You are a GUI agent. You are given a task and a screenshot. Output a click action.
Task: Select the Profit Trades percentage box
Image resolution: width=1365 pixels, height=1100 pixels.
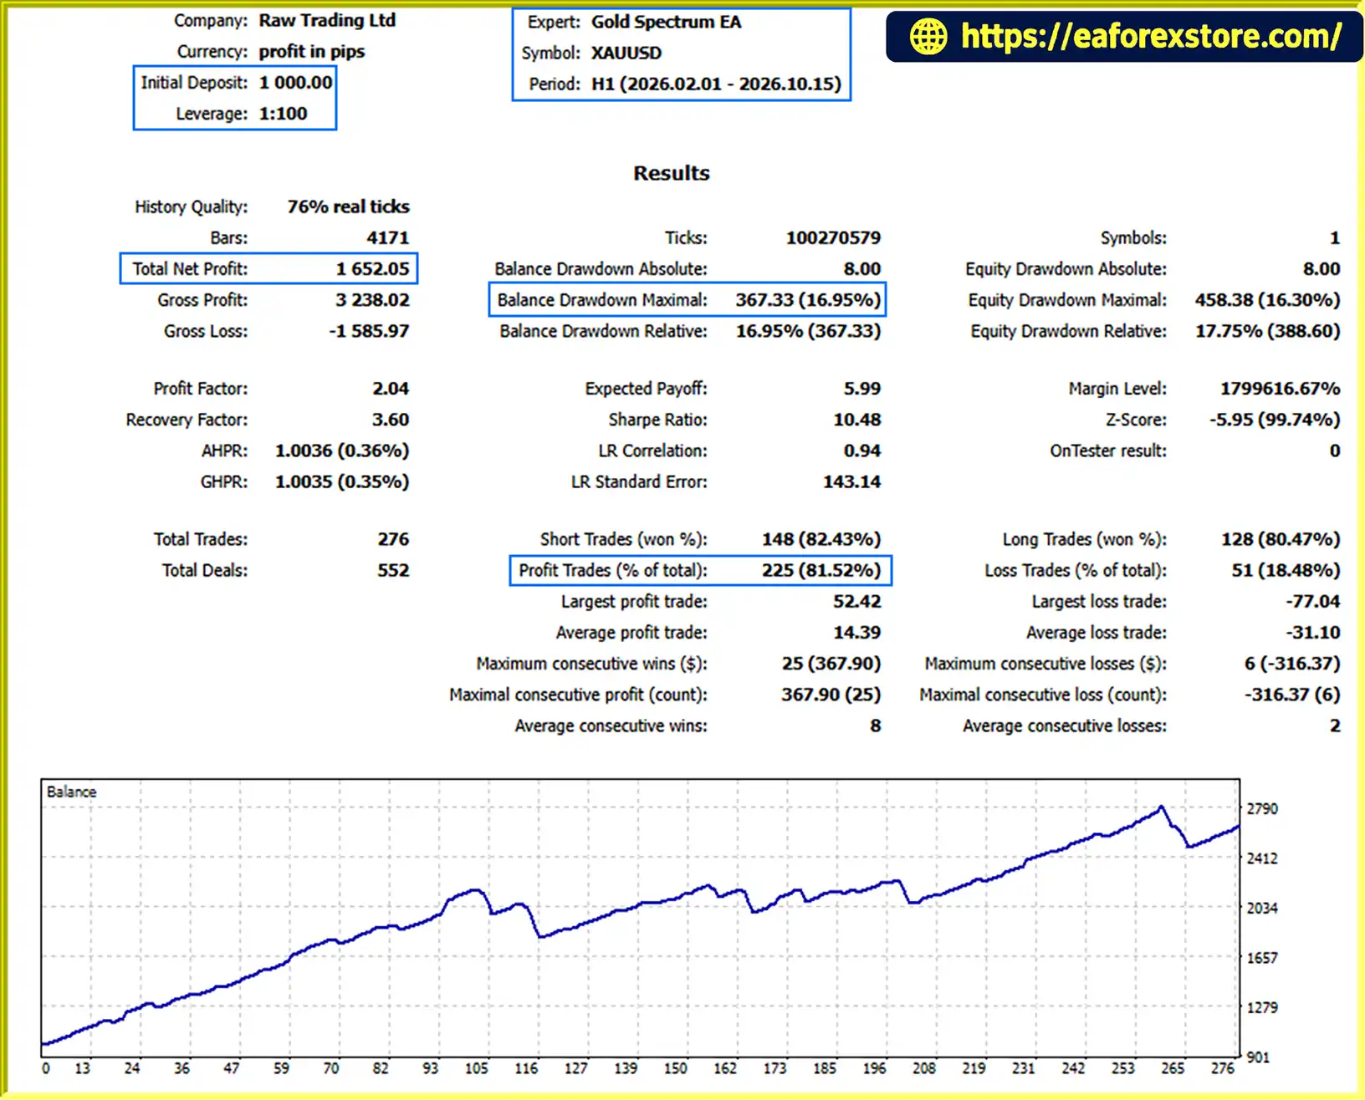point(700,570)
